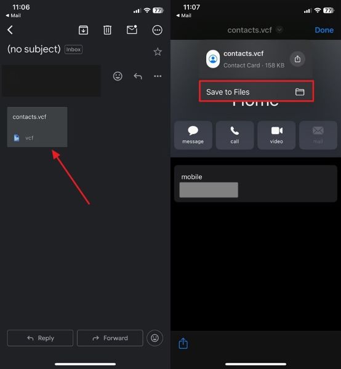Tap the Reply button at the bottom

pos(40,338)
